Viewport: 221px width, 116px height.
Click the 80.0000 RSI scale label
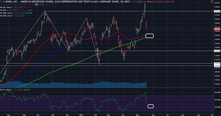pos(218,92)
